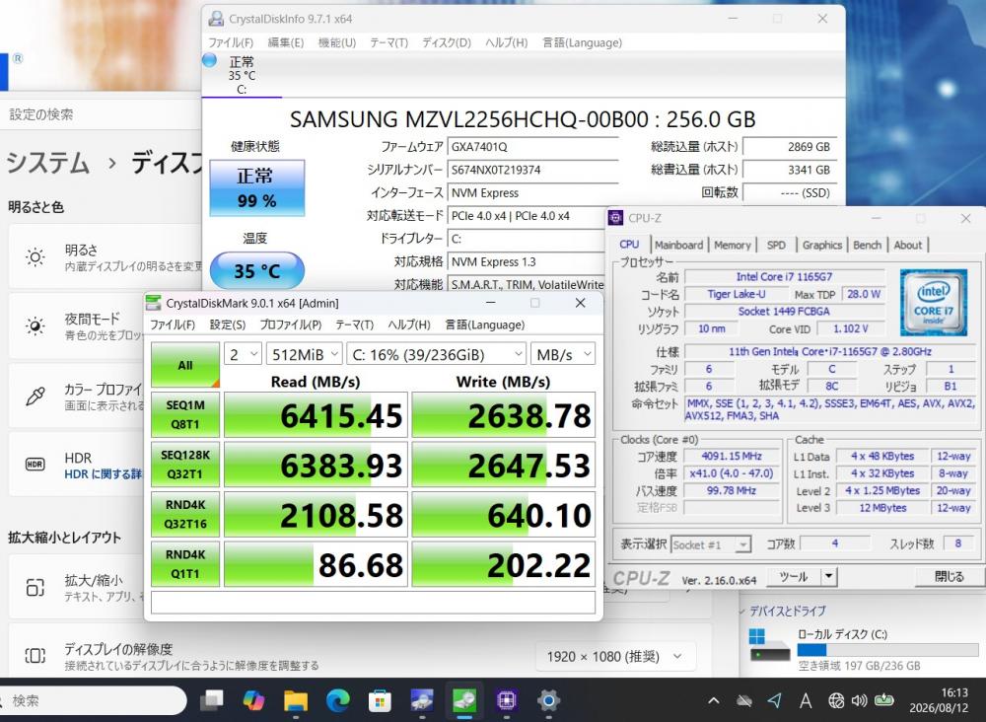Click 閉じる button in CPU-Z
Image resolution: width=986 pixels, height=722 pixels.
point(949,576)
